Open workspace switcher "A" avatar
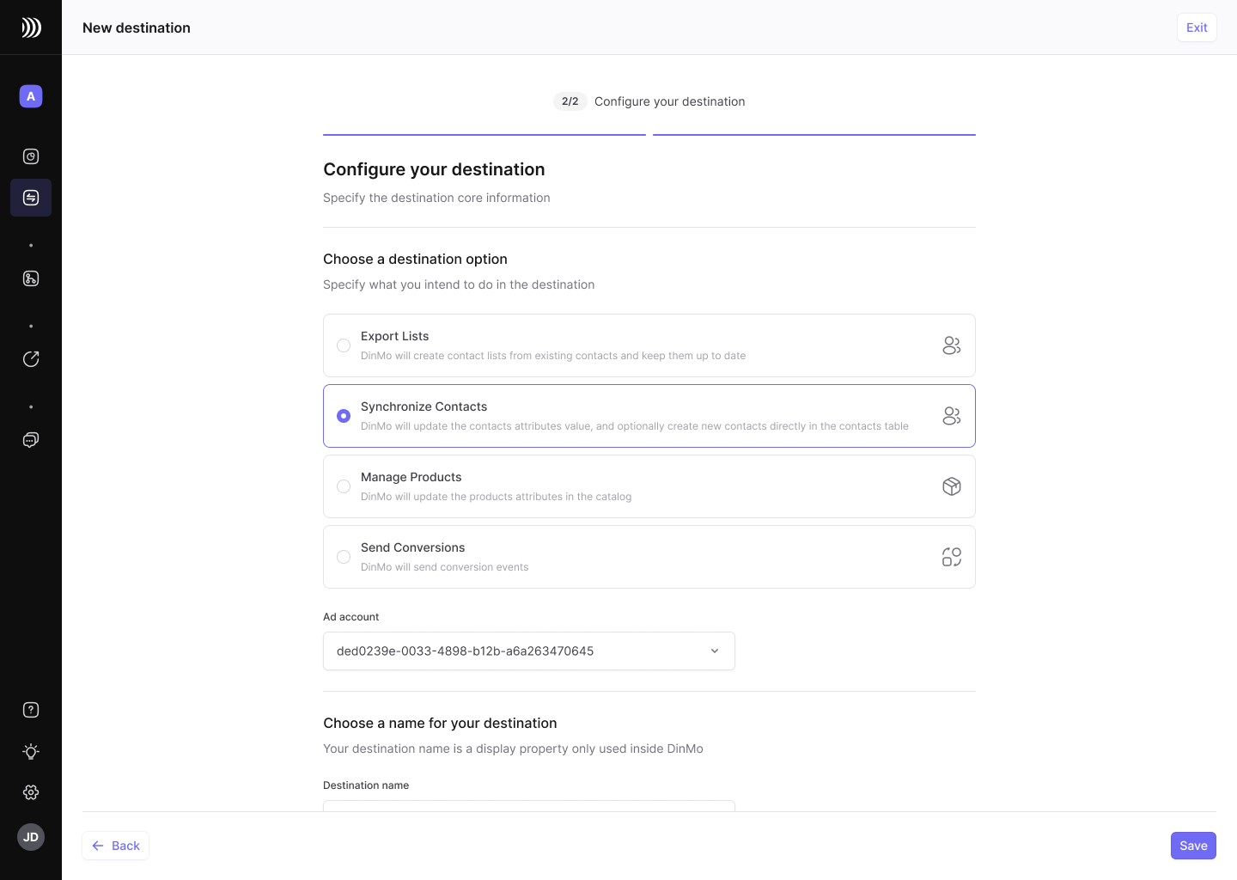The image size is (1237, 880). pos(31,96)
